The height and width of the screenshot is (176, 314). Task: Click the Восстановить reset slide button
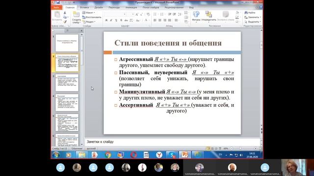[x=92, y=17]
